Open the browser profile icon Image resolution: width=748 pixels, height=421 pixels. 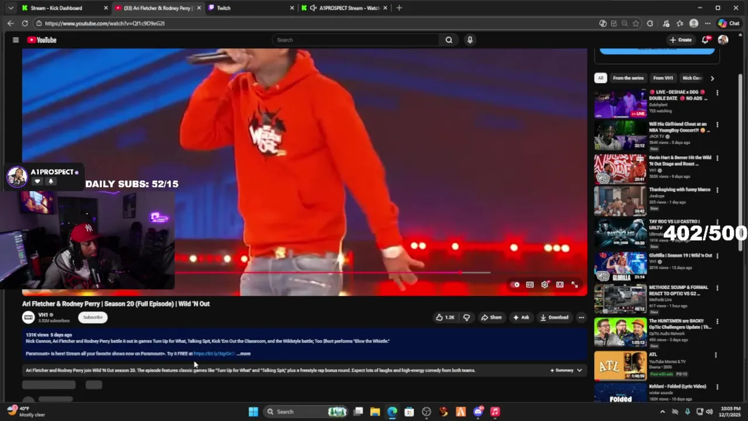[694, 23]
